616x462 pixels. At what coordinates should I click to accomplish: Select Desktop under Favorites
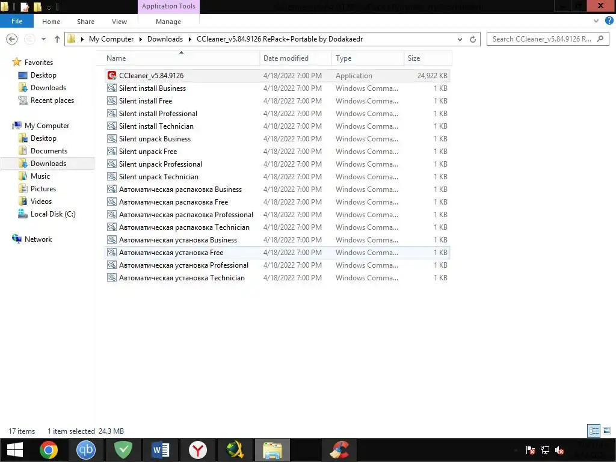pyautogui.click(x=43, y=75)
